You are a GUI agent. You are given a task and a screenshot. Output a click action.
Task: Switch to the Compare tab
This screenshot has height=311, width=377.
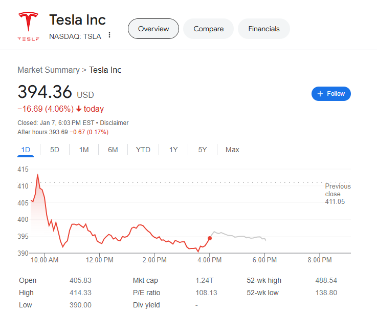208,29
